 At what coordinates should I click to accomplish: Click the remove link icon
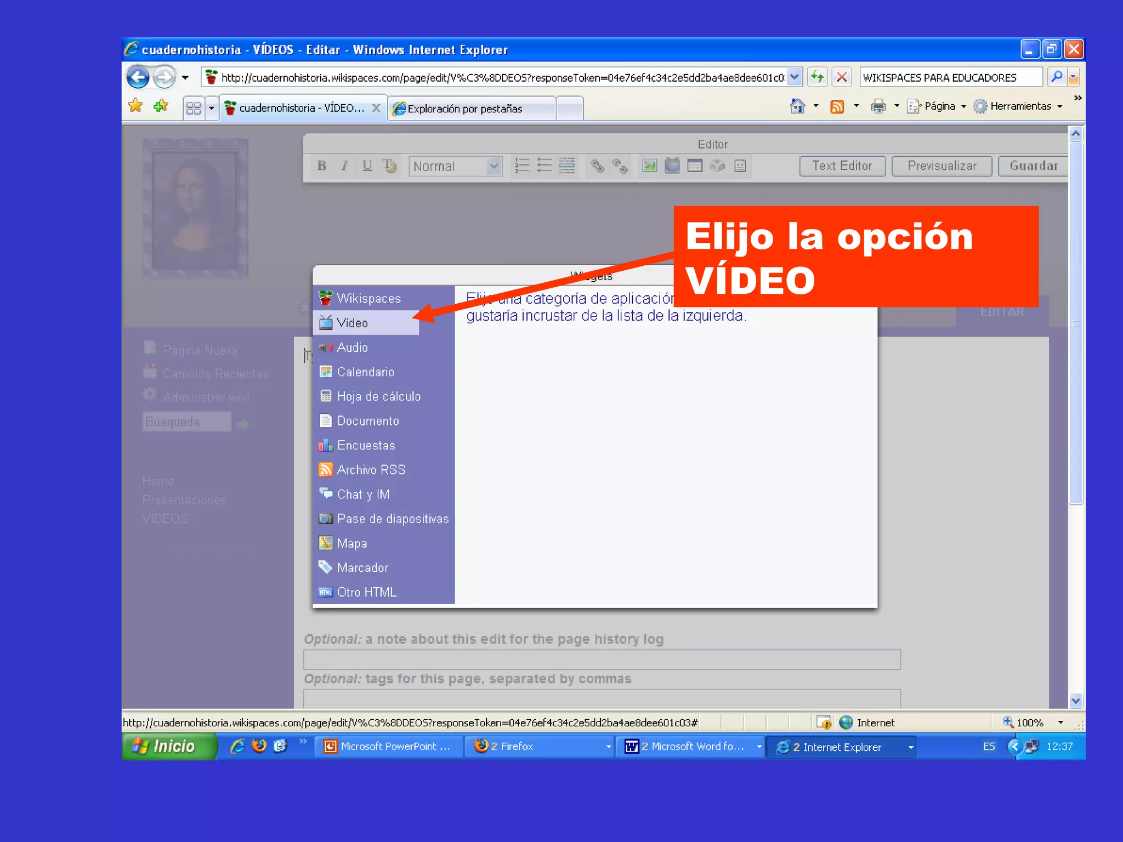620,166
